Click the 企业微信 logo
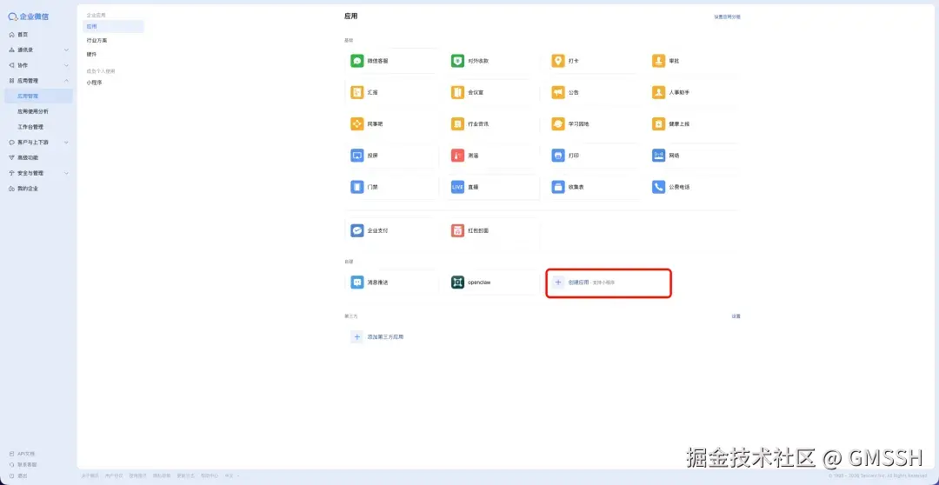The height and width of the screenshot is (485, 939). point(29,17)
